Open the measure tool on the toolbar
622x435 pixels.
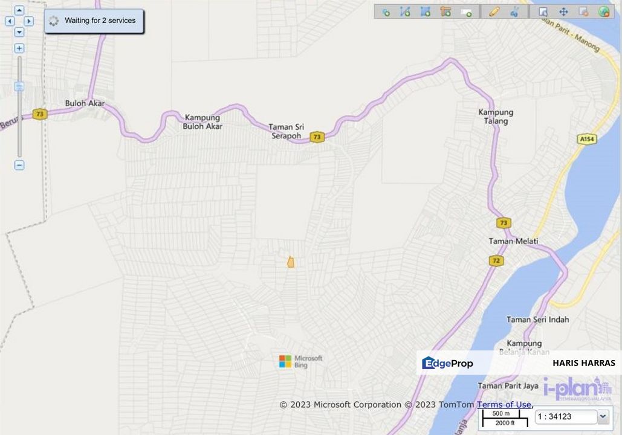[x=444, y=11]
